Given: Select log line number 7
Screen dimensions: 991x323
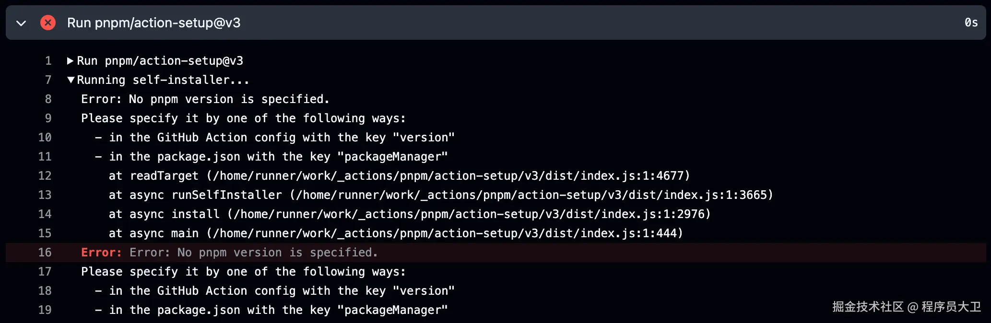Looking at the screenshot, I should pos(48,80).
